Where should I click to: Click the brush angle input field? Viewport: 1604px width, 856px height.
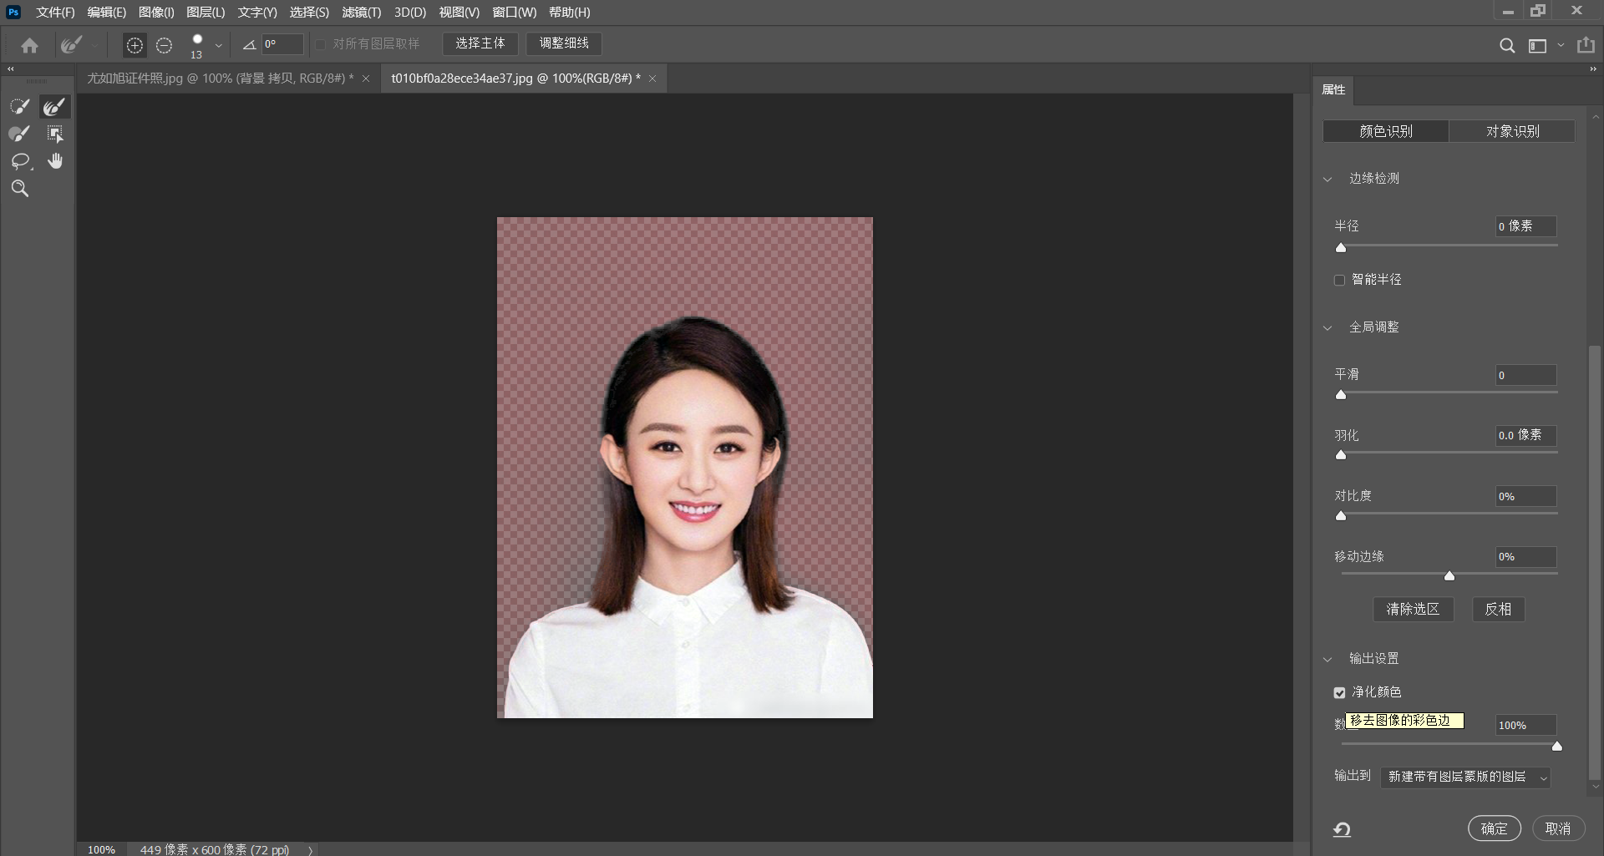pyautogui.click(x=282, y=44)
